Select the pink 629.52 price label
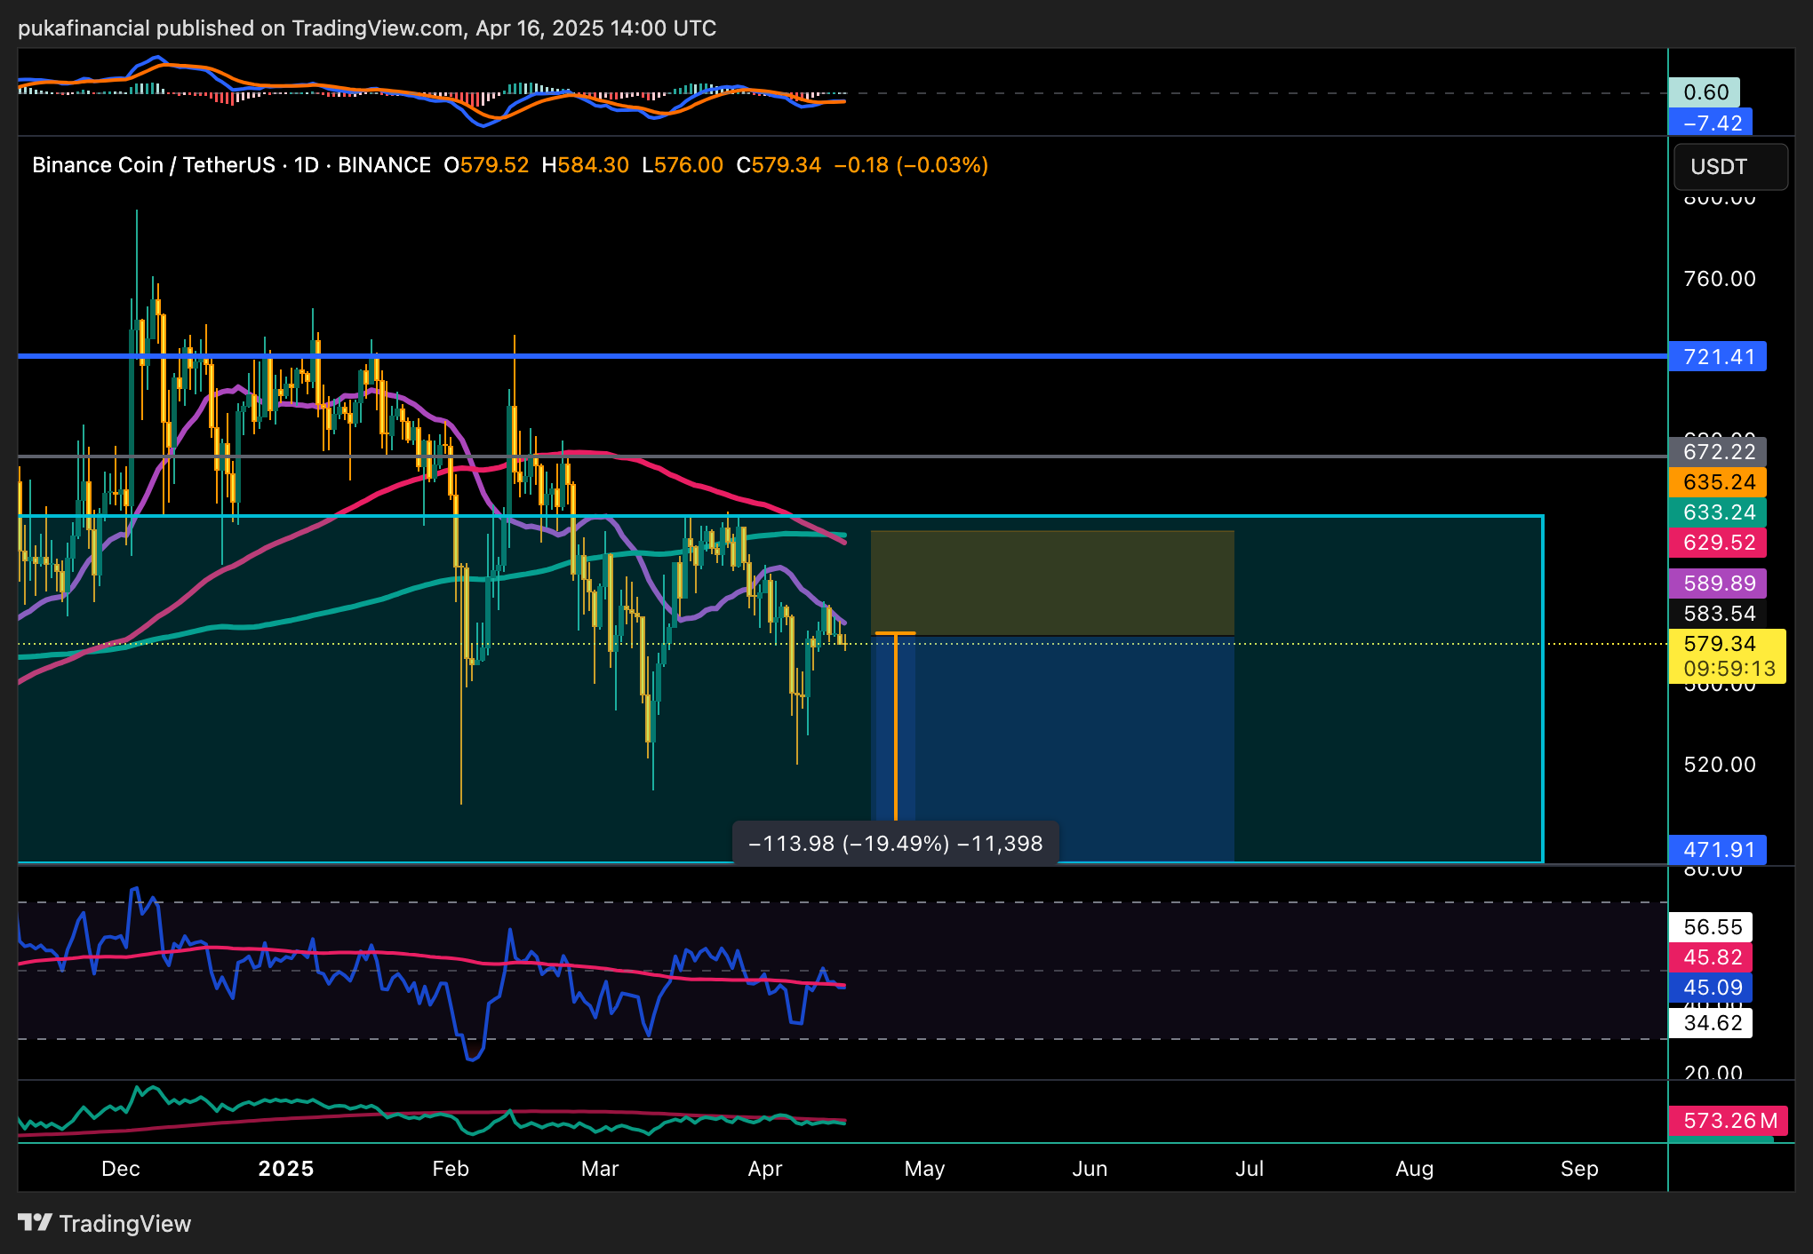1813x1254 pixels. pyautogui.click(x=1718, y=543)
